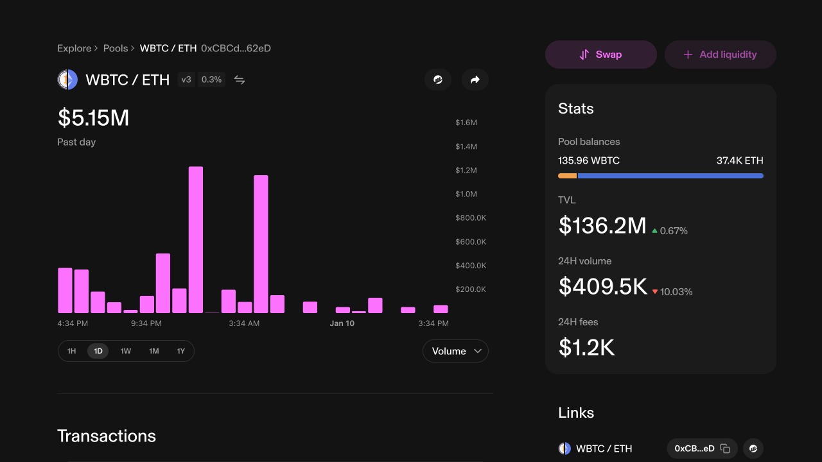Click the 9:34 PM axis label

click(146, 323)
